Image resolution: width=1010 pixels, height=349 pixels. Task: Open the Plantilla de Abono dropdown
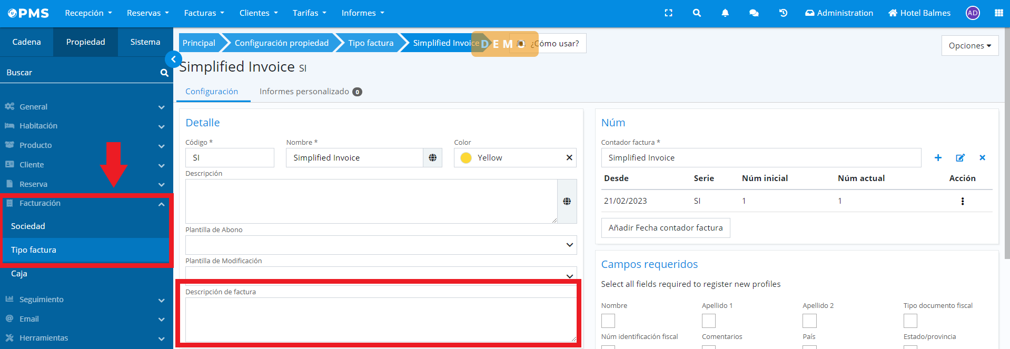(x=381, y=245)
